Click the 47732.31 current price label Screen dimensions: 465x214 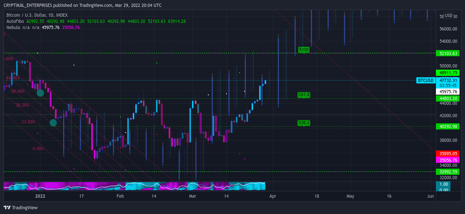click(448, 81)
